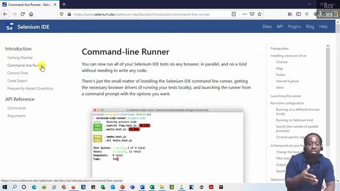This screenshot has height=191, width=340.
Task: Open a new tab with plus button
Action: [64, 4]
